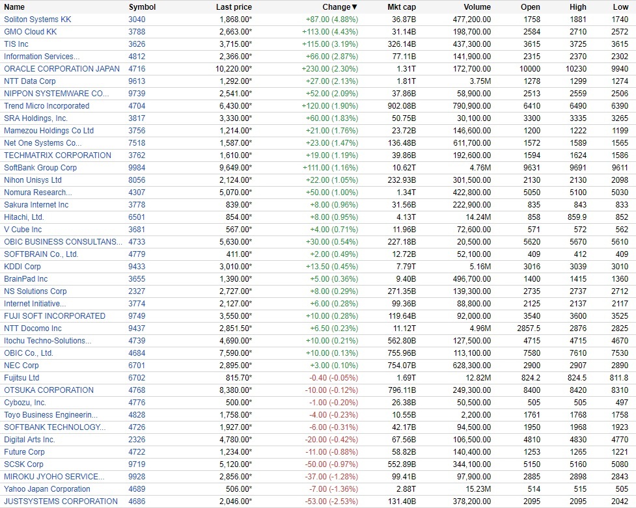Sort table by Last price header
This screenshot has width=636, height=508.
pyautogui.click(x=234, y=7)
